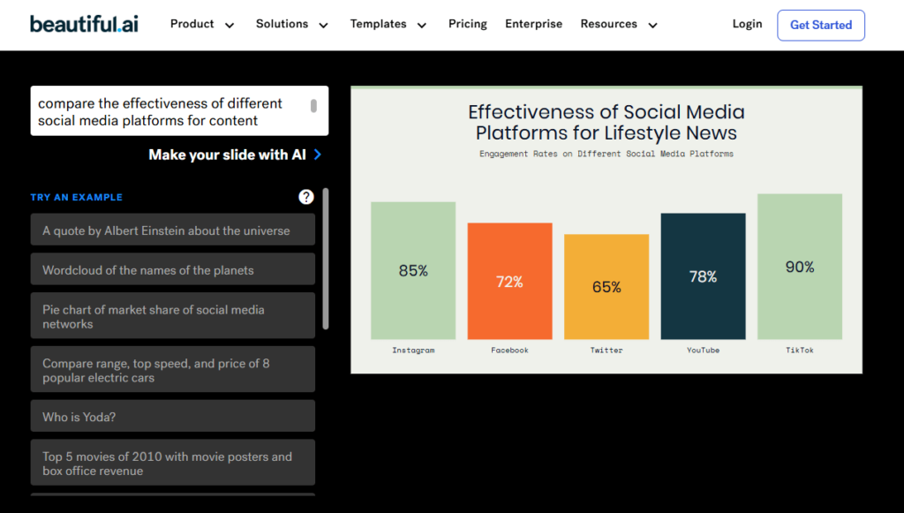The height and width of the screenshot is (513, 904).
Task: Expand the Templates dropdown
Action: click(388, 25)
